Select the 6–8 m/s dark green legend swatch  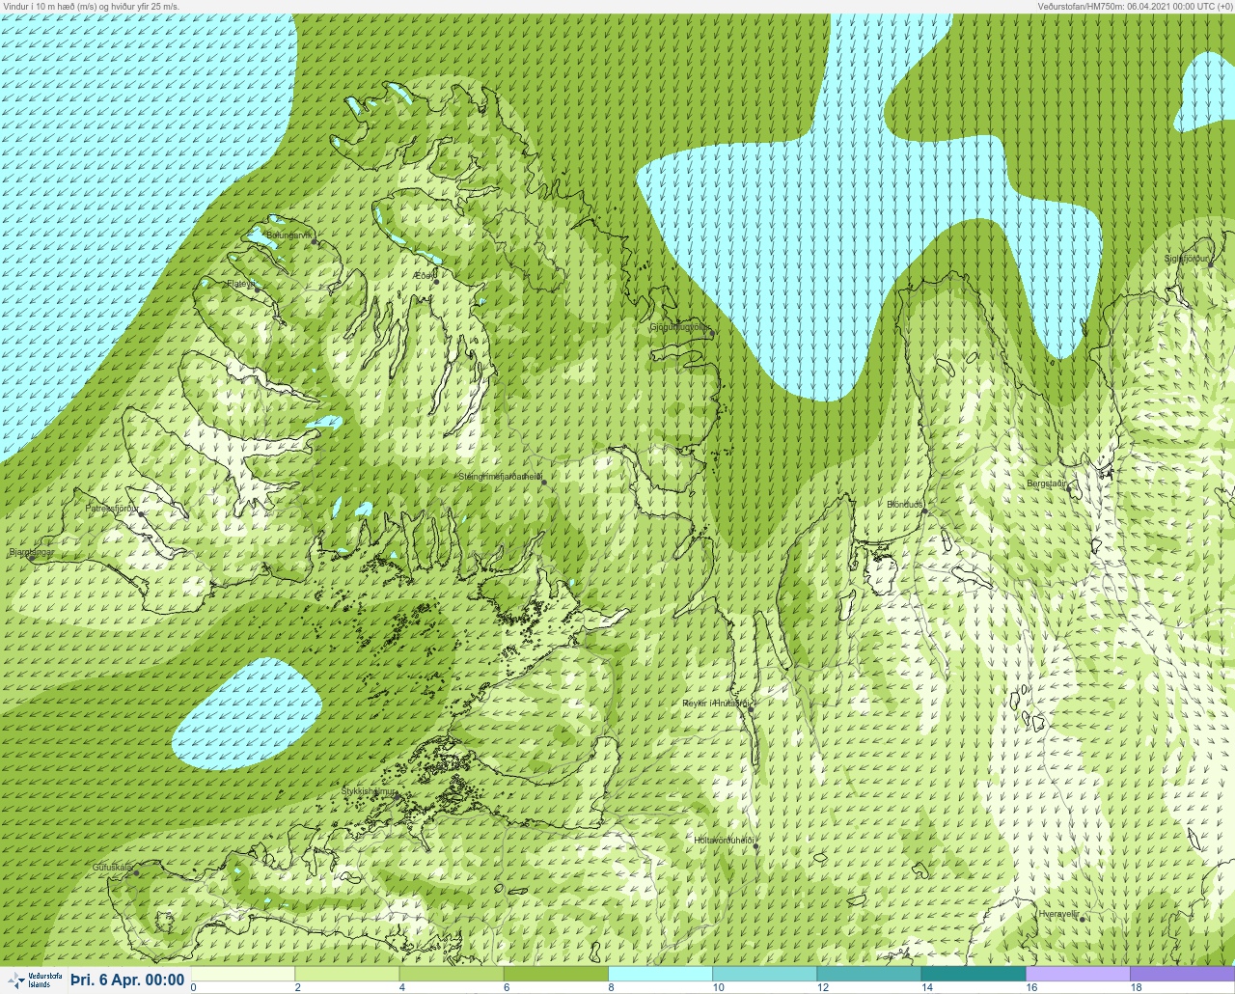(556, 974)
